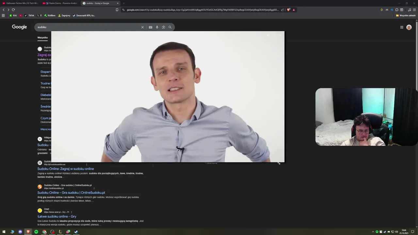Open the X bookmark
Screen dimensions: 418x235
point(39,15)
